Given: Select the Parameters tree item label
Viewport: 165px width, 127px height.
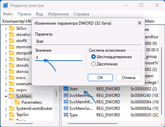Looking at the screenshot, I should (x=32, y=102).
